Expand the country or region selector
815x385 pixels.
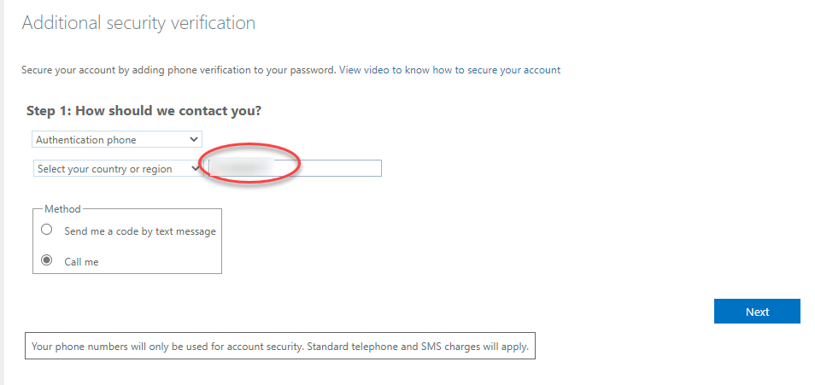tap(116, 169)
